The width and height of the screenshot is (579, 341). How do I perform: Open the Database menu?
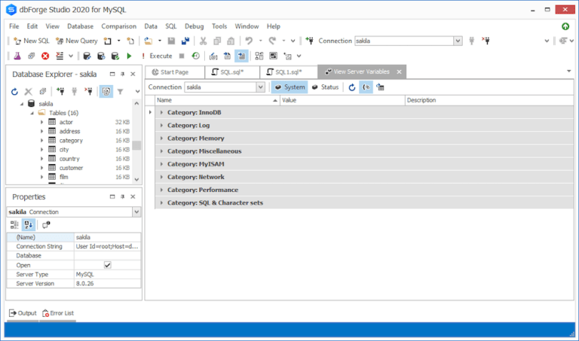[x=80, y=26]
